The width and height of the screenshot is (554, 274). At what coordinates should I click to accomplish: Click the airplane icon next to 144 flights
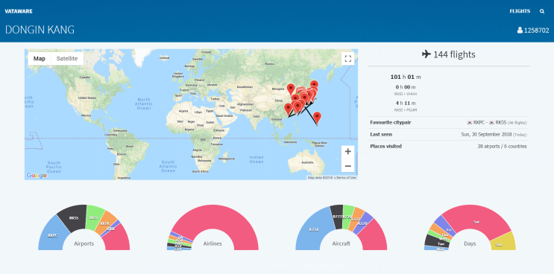pos(426,54)
